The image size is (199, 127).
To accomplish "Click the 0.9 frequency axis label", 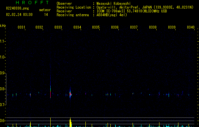I will 3,73.
